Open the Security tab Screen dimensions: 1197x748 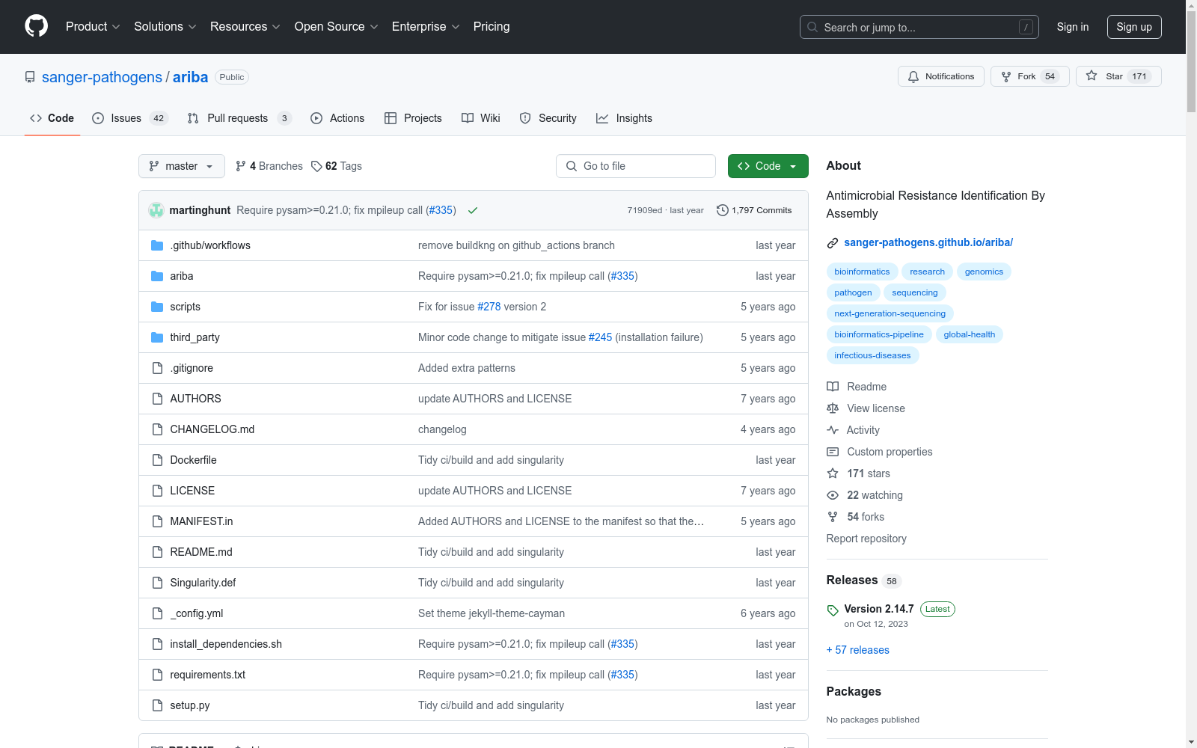pos(548,118)
